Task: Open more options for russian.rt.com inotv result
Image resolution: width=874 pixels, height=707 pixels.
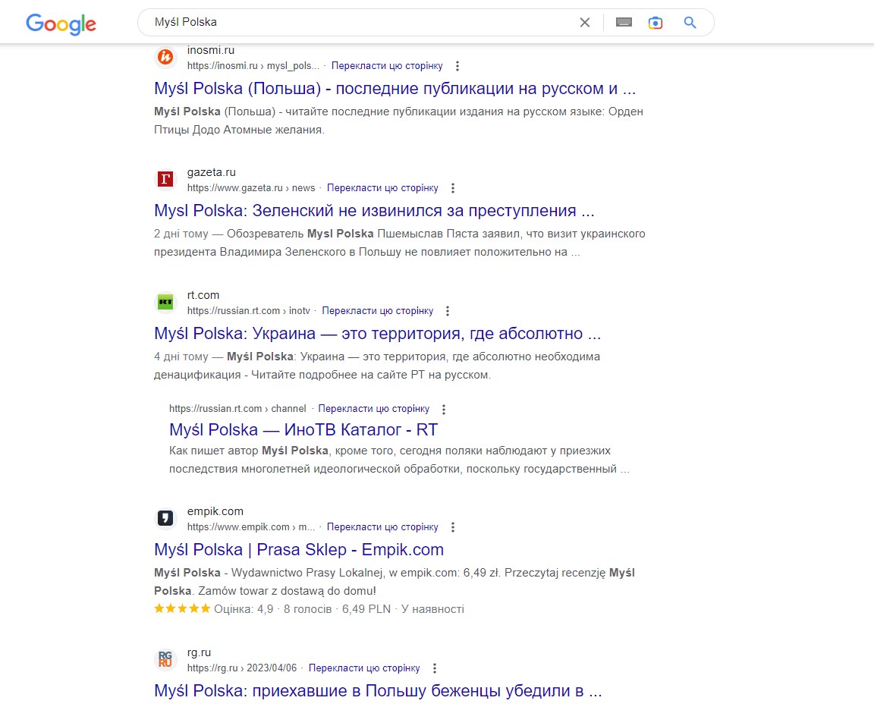Action: click(x=447, y=311)
